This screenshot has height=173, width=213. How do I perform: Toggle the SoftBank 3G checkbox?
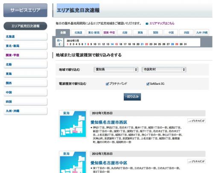coord(148,84)
